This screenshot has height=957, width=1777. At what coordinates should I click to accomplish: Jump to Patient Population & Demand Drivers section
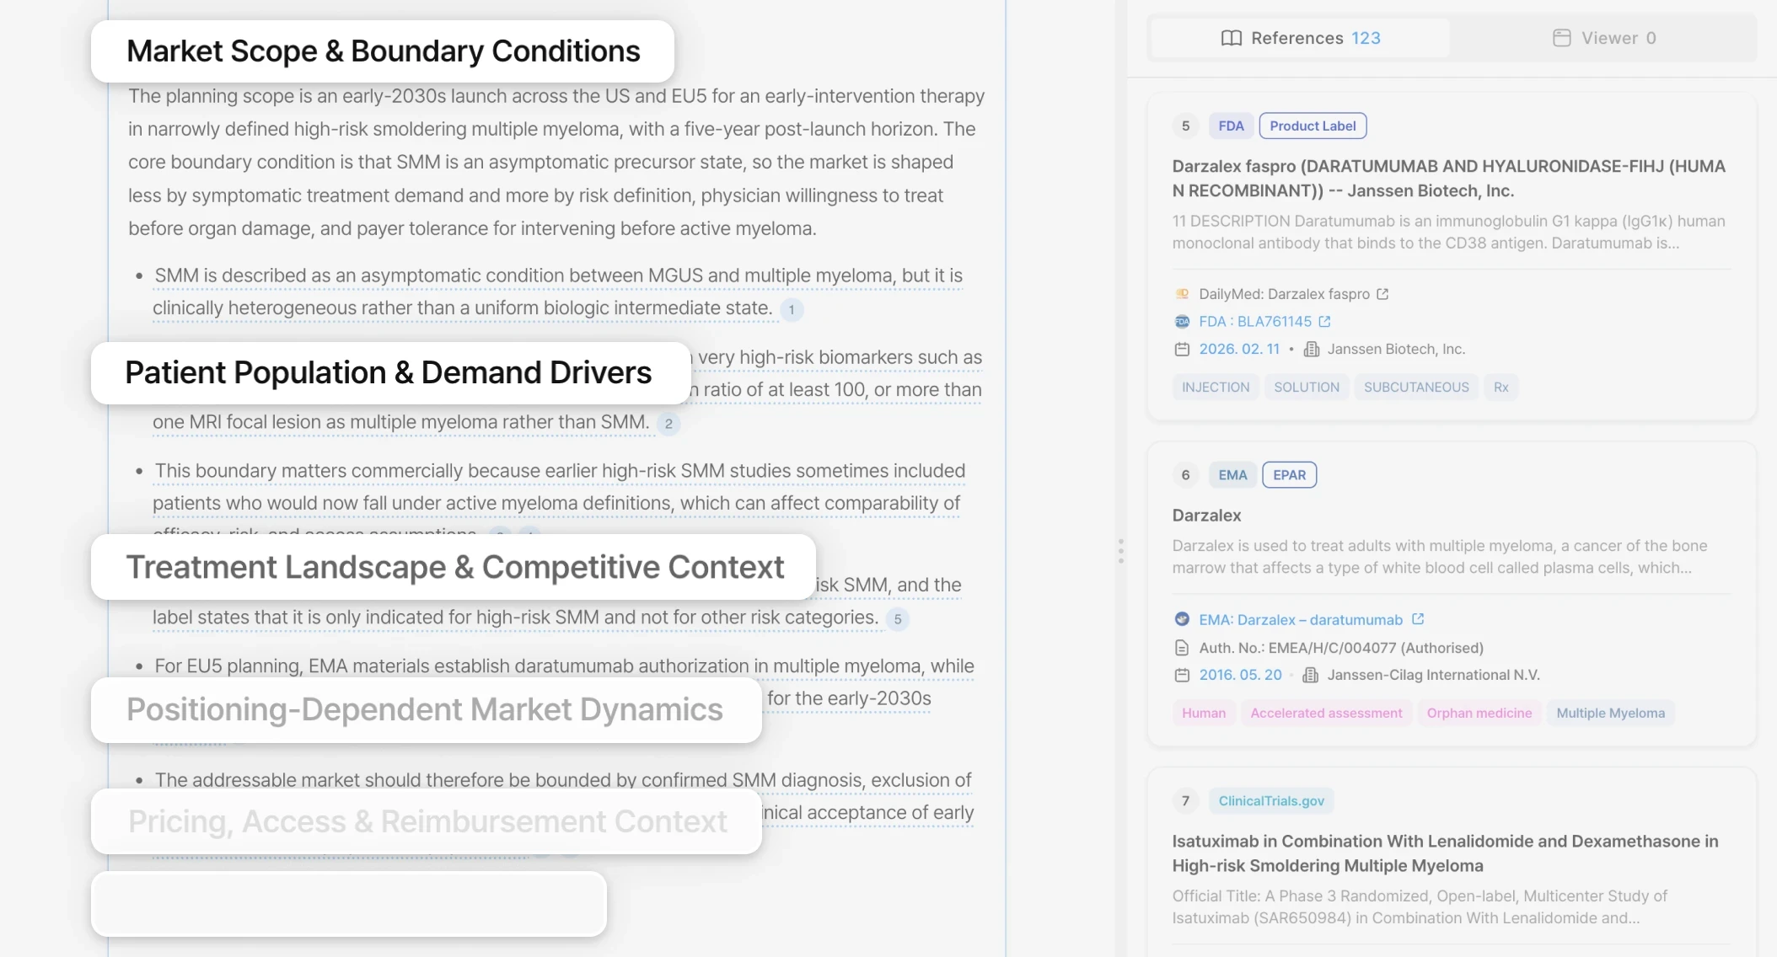click(390, 372)
